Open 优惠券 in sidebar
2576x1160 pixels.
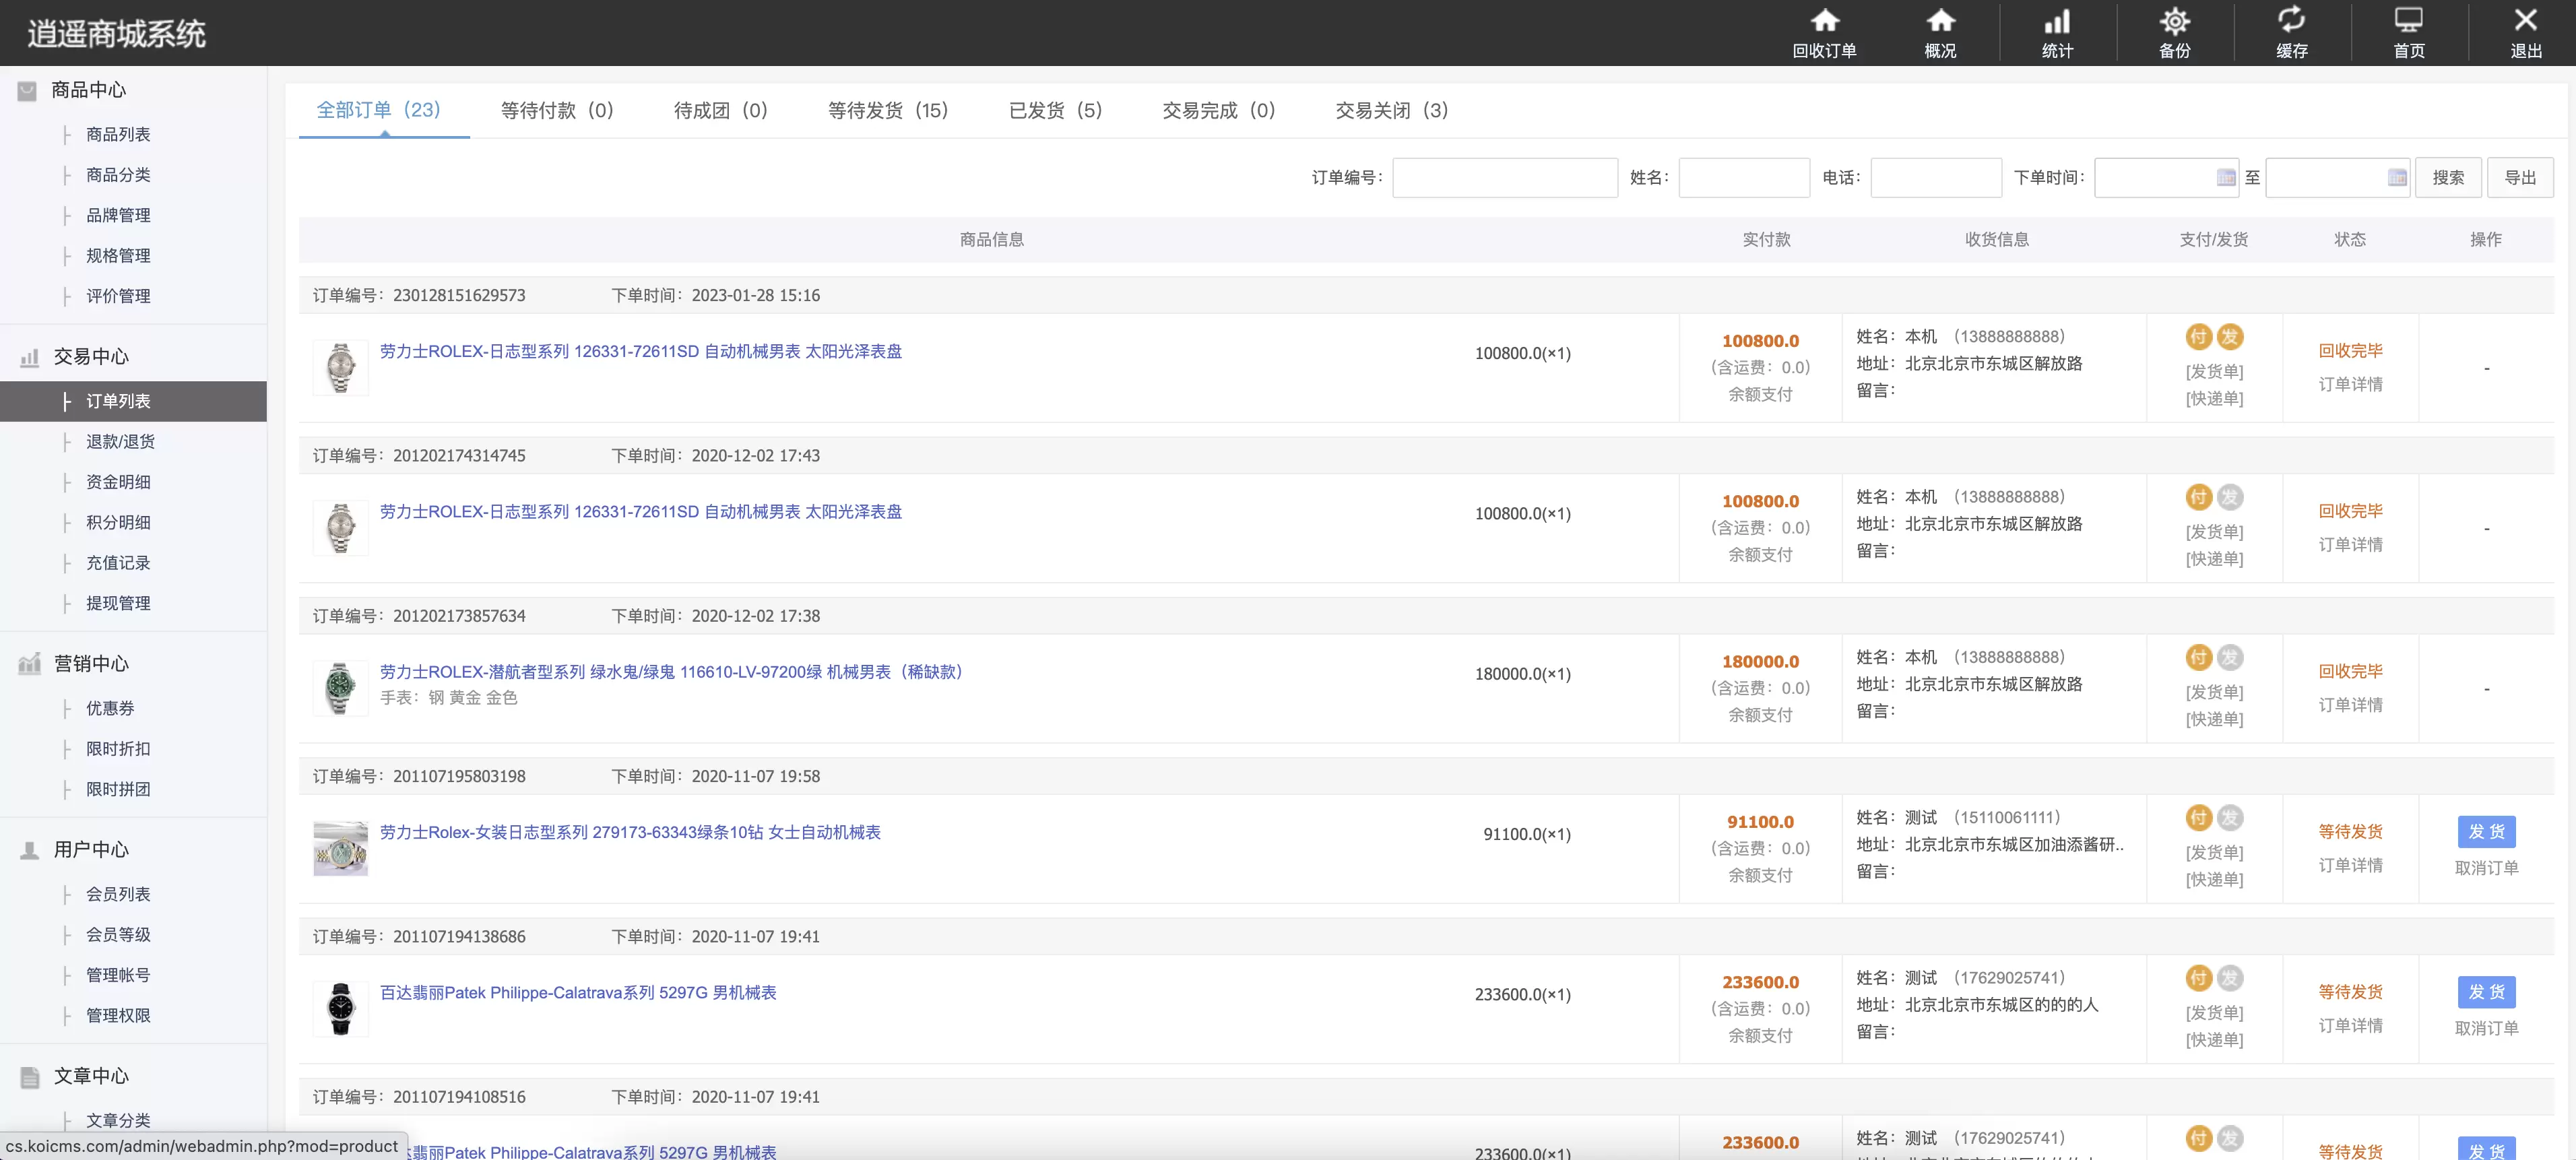coord(110,708)
